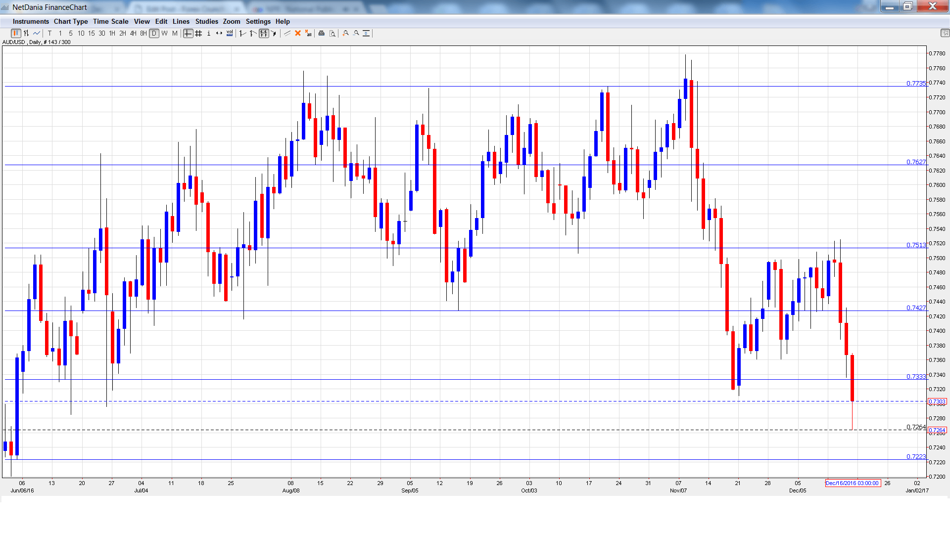Delete all lines icon
Image resolution: width=950 pixels, height=534 pixels.
(308, 33)
